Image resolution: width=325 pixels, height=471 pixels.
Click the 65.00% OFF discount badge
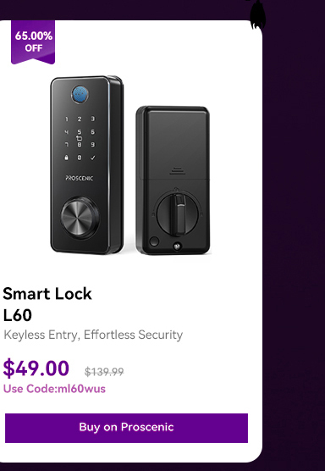click(x=33, y=42)
